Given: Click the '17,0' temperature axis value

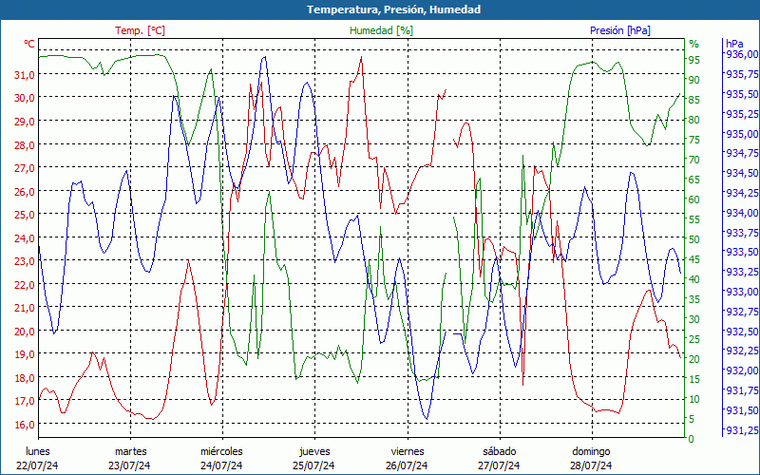Looking at the screenshot, I should pyautogui.click(x=25, y=401).
